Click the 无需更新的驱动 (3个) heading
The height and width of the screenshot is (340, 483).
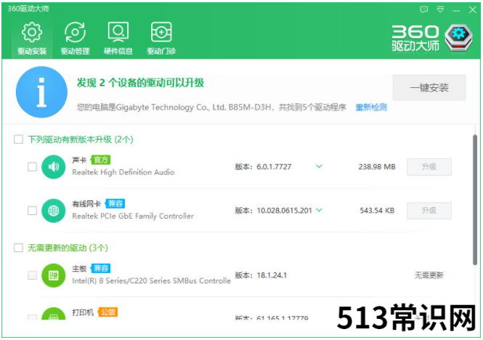click(68, 248)
